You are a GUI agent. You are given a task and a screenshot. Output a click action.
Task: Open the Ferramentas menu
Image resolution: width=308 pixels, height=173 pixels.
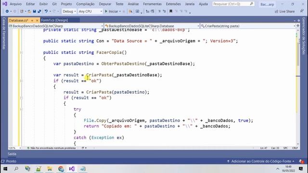(x=152, y=4)
